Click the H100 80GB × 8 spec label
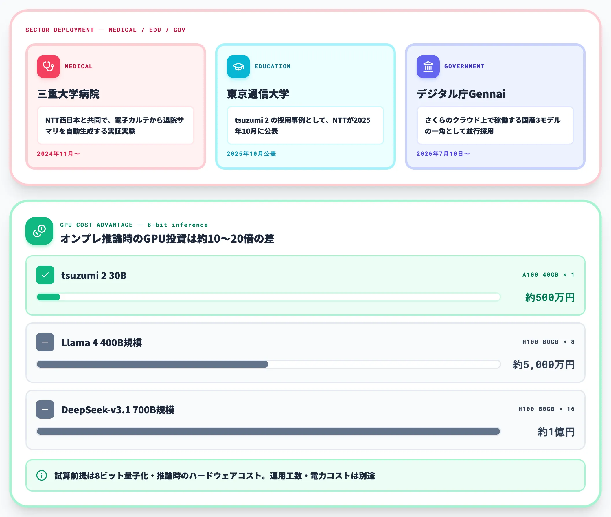The height and width of the screenshot is (517, 611). tap(549, 342)
